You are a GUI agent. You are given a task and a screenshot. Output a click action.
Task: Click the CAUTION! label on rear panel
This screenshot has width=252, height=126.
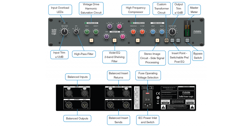point(165,102)
